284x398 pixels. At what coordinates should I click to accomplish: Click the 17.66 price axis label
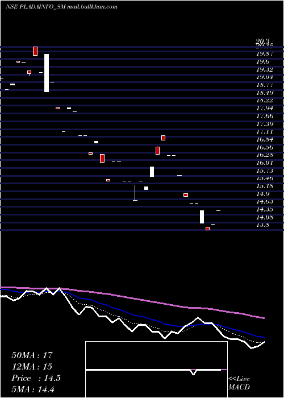[x=265, y=116]
